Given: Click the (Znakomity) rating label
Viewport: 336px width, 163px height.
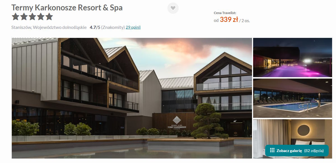Looking at the screenshot, I should tap(113, 27).
